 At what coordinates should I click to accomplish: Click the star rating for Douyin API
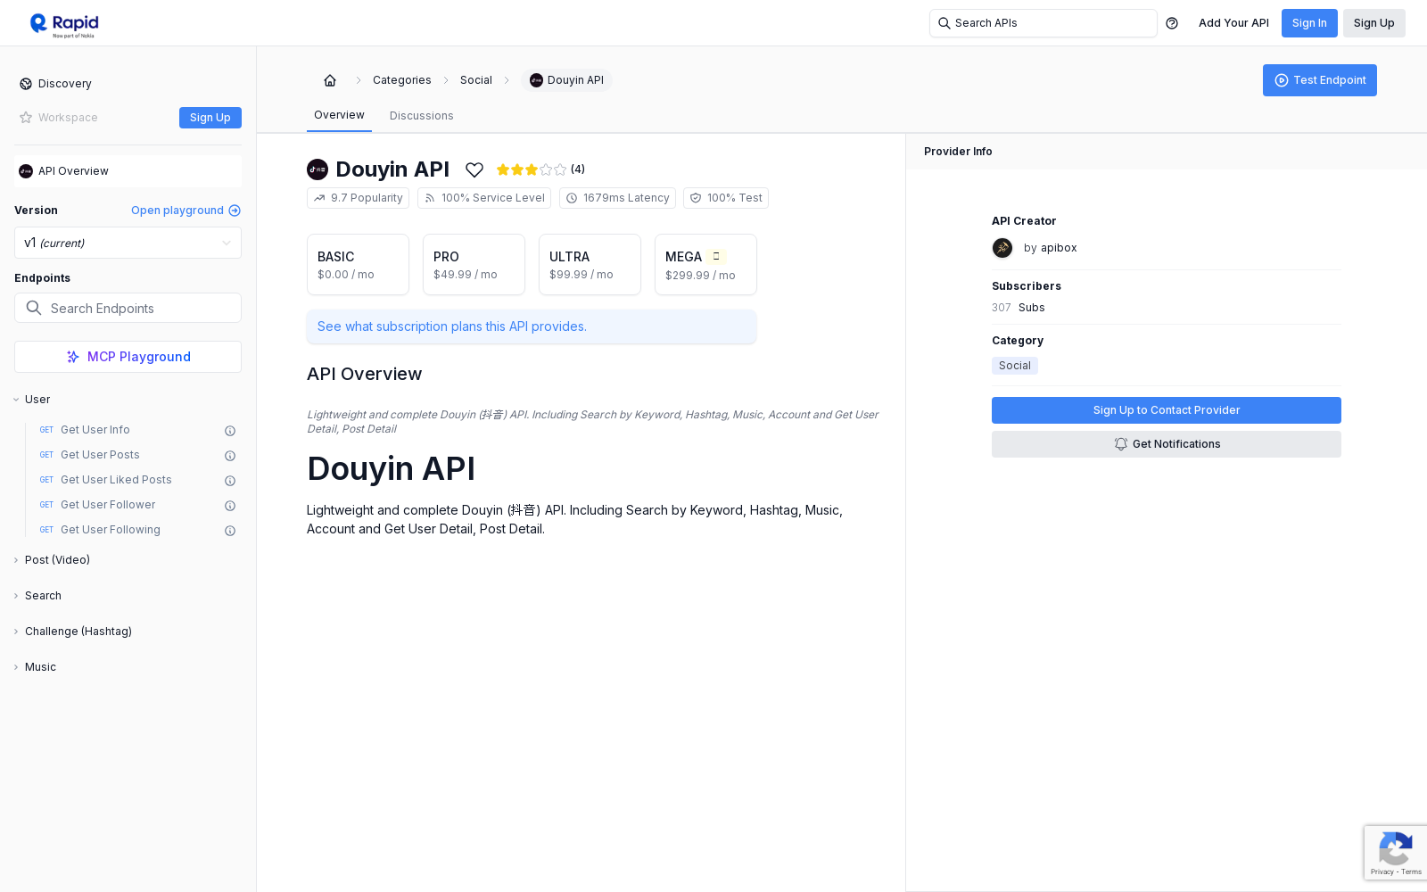(531, 169)
